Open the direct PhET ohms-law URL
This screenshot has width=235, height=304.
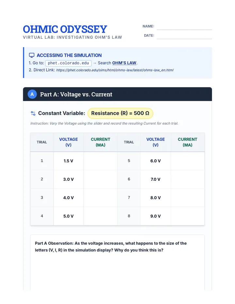point(115,70)
